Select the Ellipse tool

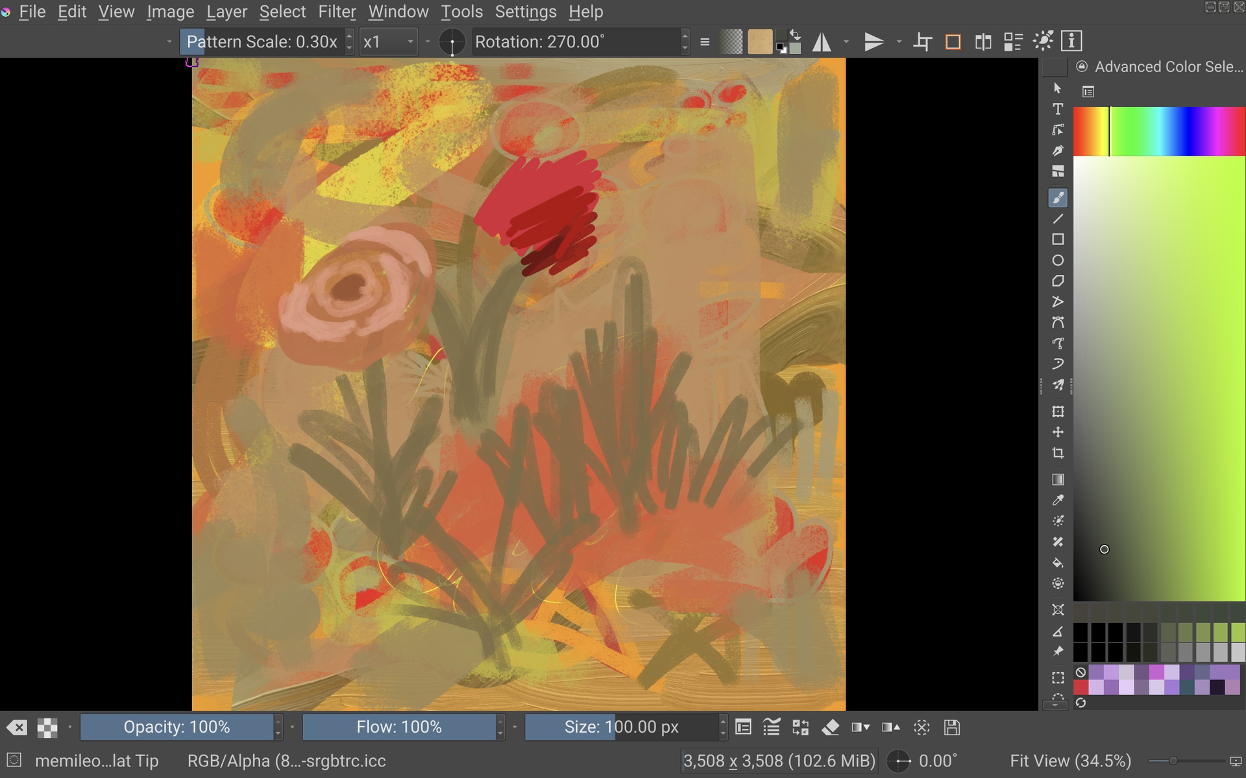1058,261
